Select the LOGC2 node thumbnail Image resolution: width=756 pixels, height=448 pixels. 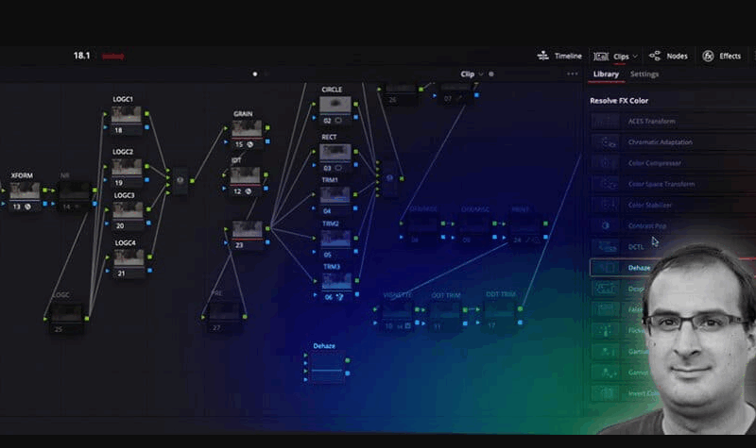click(x=128, y=168)
